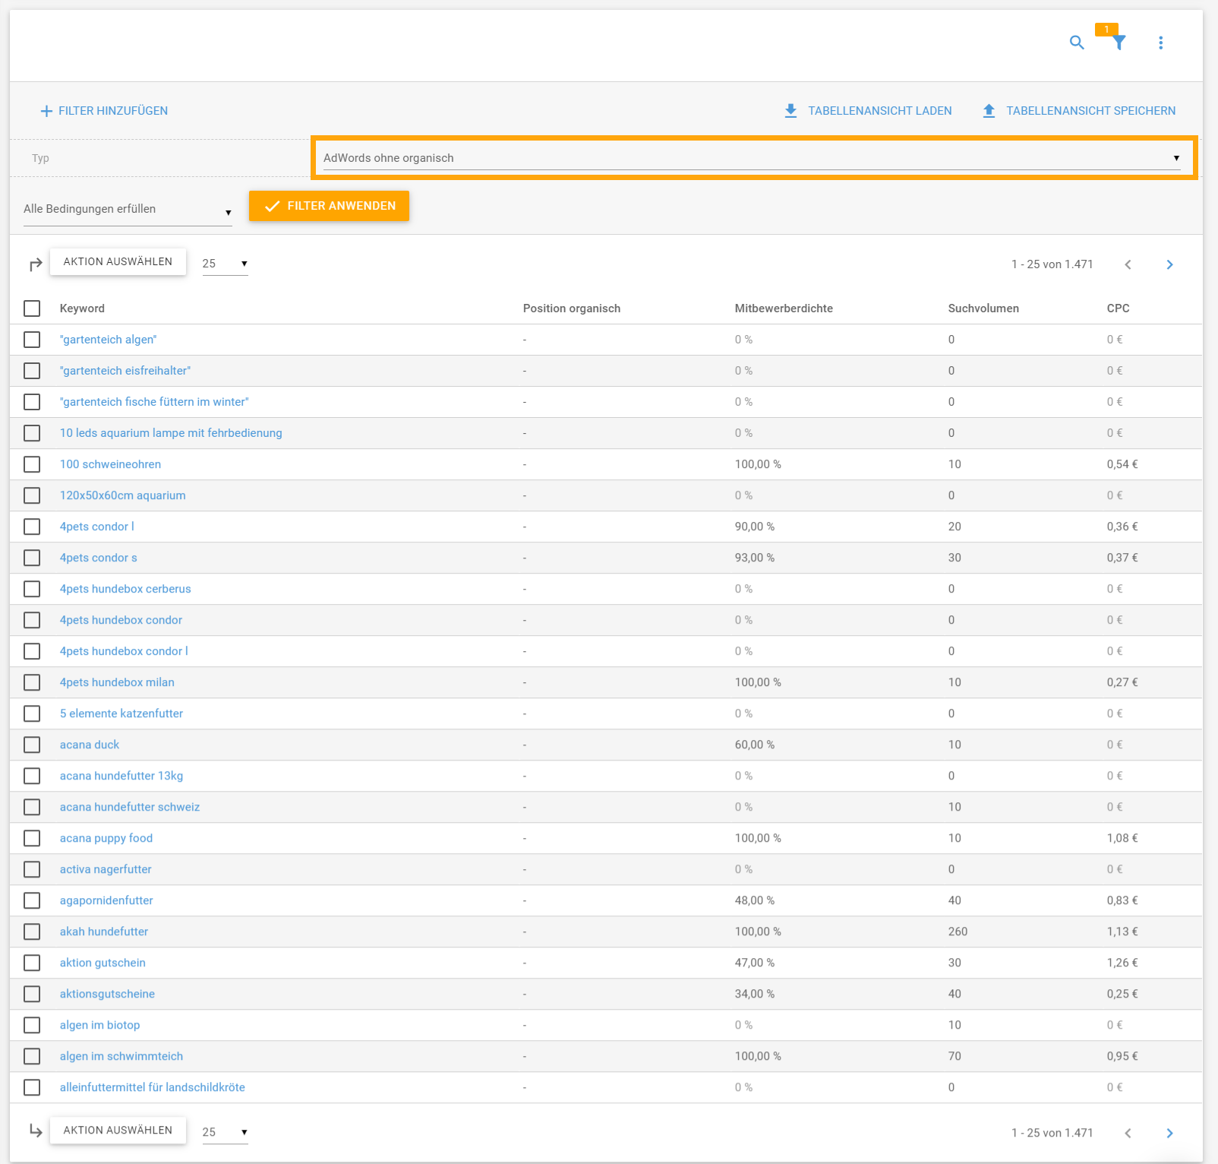Open the top rows-per-page 25 dropdown
Image resolution: width=1218 pixels, height=1164 pixels.
point(225,264)
